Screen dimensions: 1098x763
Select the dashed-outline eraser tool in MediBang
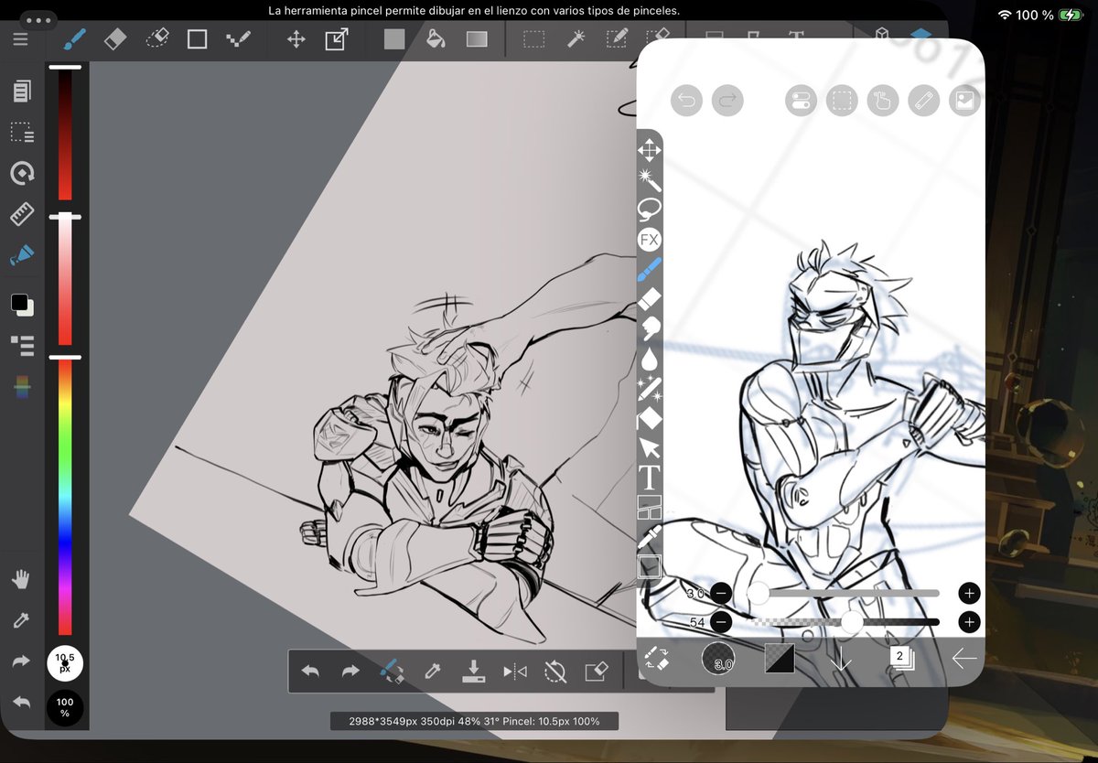[156, 39]
